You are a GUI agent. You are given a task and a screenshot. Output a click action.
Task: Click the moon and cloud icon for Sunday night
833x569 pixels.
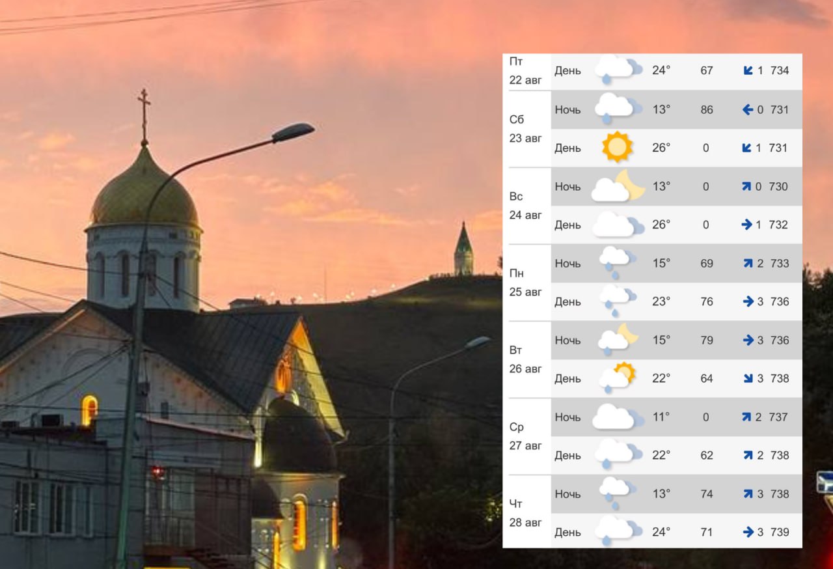point(618,186)
